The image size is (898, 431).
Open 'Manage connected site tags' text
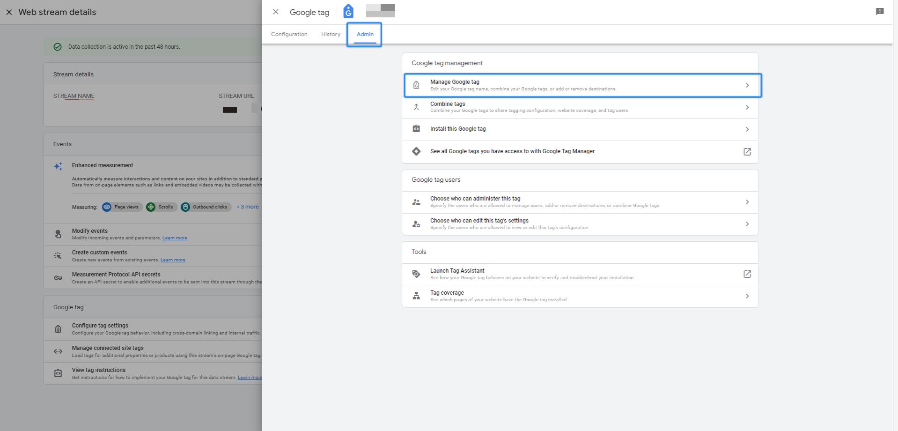[108, 348]
